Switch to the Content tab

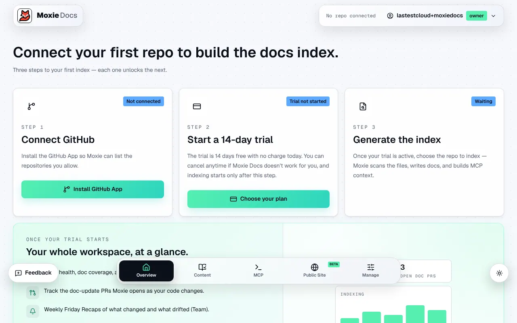pos(202,271)
